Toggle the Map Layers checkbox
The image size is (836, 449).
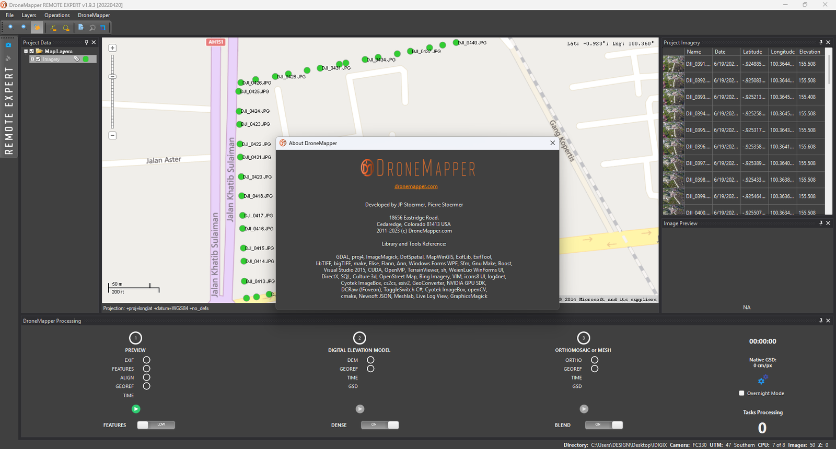(x=32, y=51)
